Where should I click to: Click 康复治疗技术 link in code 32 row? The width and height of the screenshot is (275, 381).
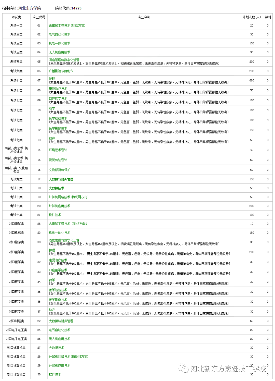pyautogui.click(x=58, y=260)
